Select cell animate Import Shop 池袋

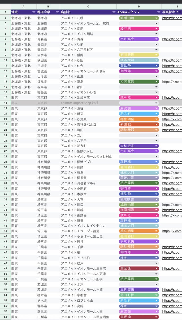(x=88, y=103)
